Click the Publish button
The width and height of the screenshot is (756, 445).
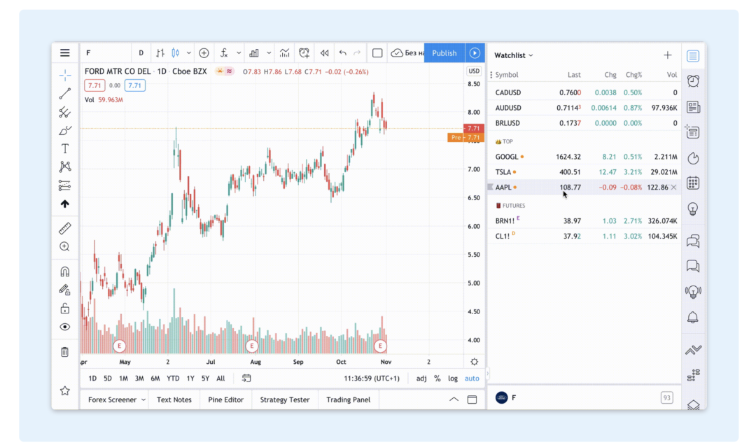tap(444, 52)
